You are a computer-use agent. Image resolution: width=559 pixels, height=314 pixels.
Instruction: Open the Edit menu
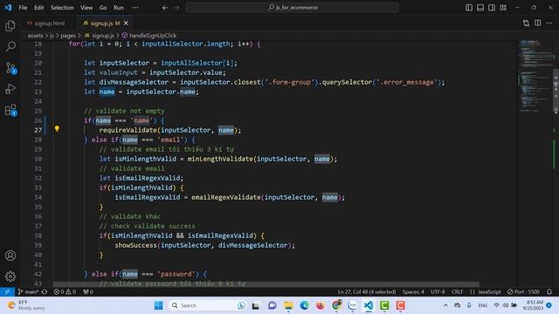click(x=38, y=8)
